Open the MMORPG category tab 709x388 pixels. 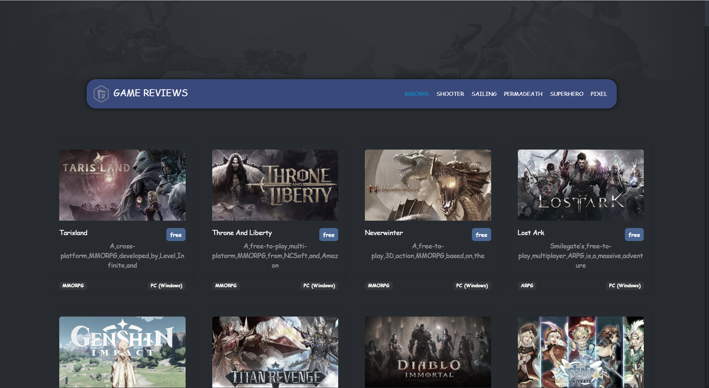point(416,94)
